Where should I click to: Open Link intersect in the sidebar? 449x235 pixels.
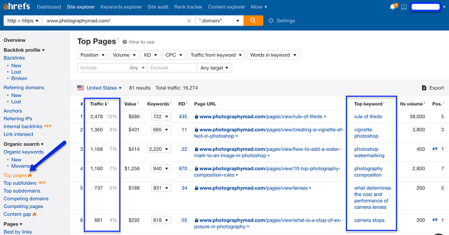click(18, 134)
